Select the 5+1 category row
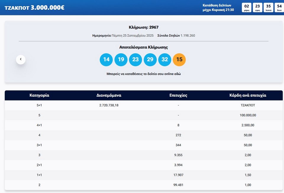The height and width of the screenshot is (193, 284). [x=39, y=105]
